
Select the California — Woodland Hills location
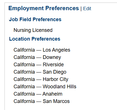coord(45,87)
